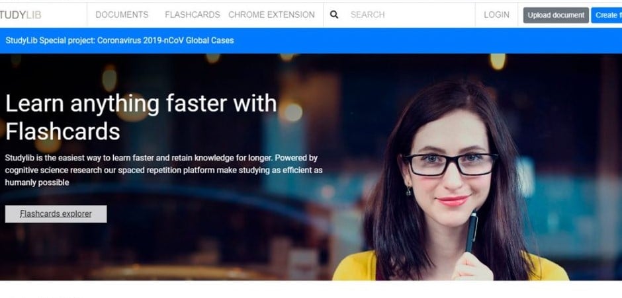Click the LOGIN link

click(496, 15)
